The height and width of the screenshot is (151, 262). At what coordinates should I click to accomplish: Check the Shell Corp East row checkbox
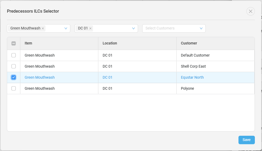[14, 66]
